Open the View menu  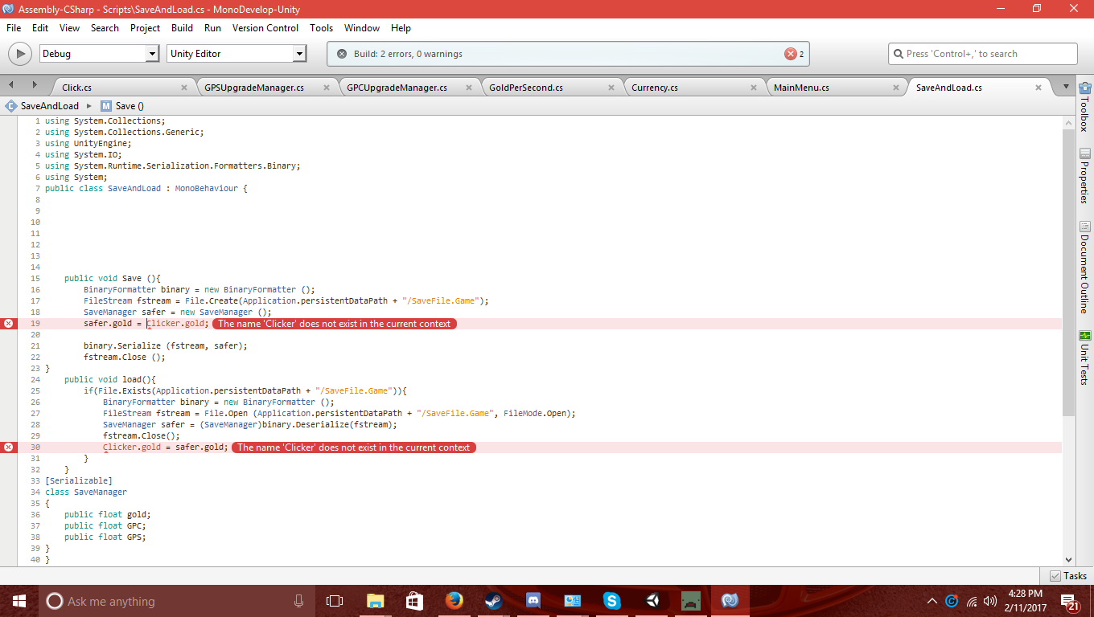coord(70,27)
